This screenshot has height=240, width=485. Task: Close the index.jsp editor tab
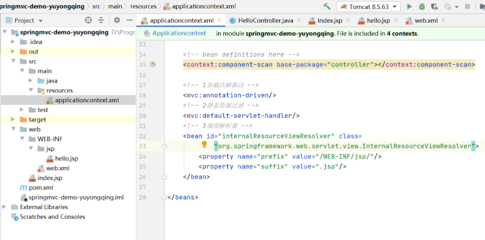(x=347, y=21)
